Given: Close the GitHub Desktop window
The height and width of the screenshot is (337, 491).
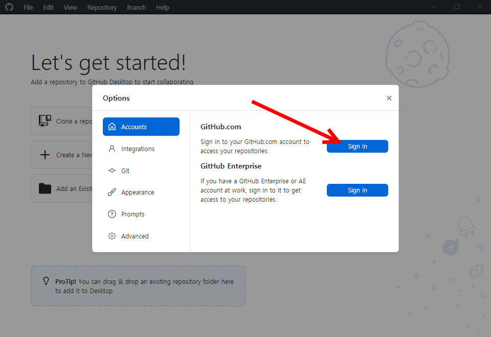Looking at the screenshot, I should (x=479, y=7).
